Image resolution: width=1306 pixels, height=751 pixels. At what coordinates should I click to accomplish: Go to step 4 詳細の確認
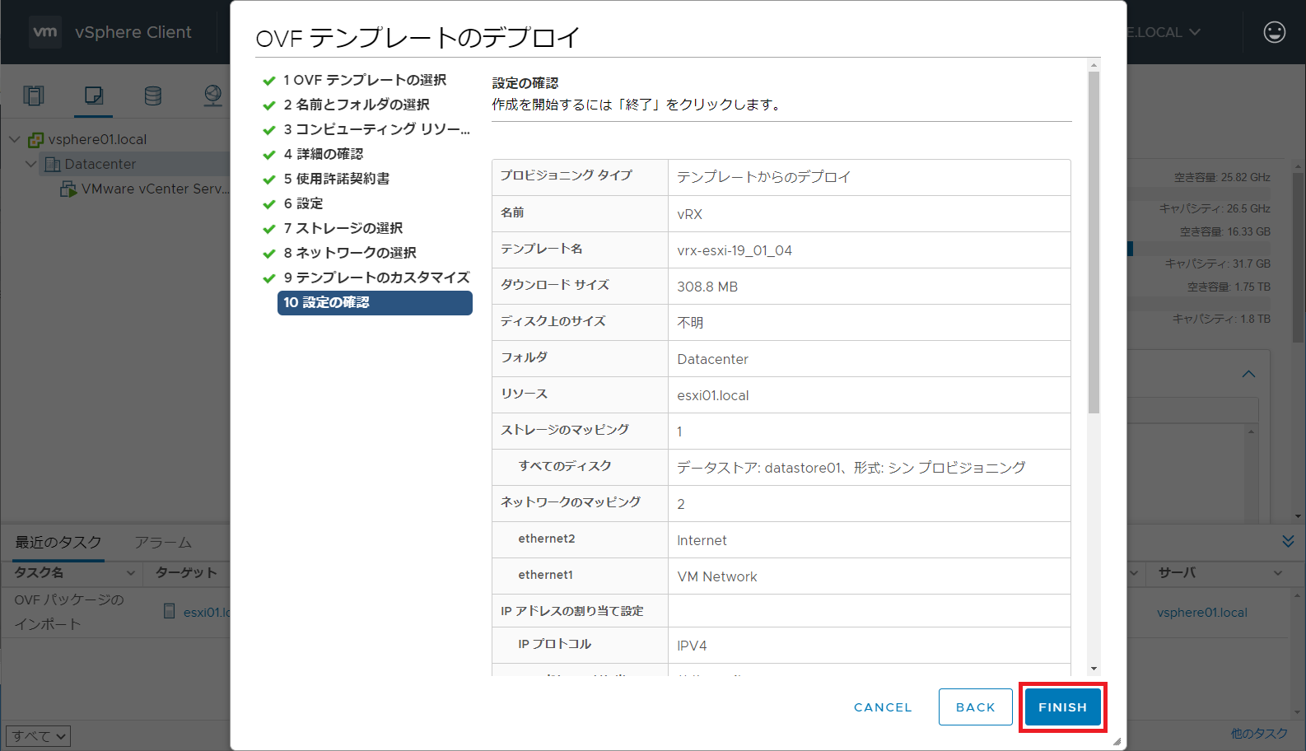[x=323, y=154]
